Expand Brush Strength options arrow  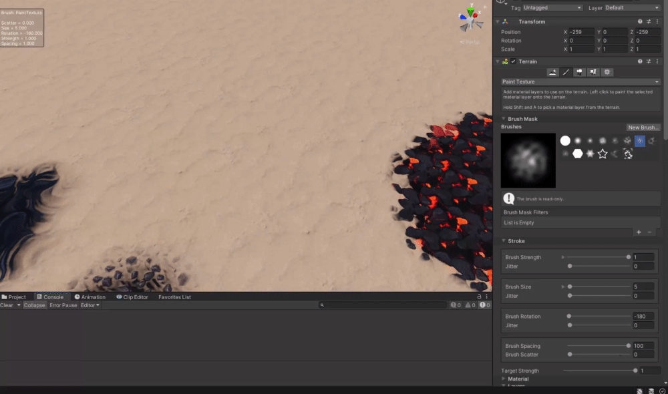pyautogui.click(x=562, y=257)
